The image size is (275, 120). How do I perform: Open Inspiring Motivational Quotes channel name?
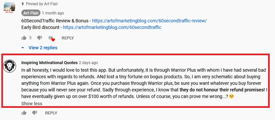[49, 63]
